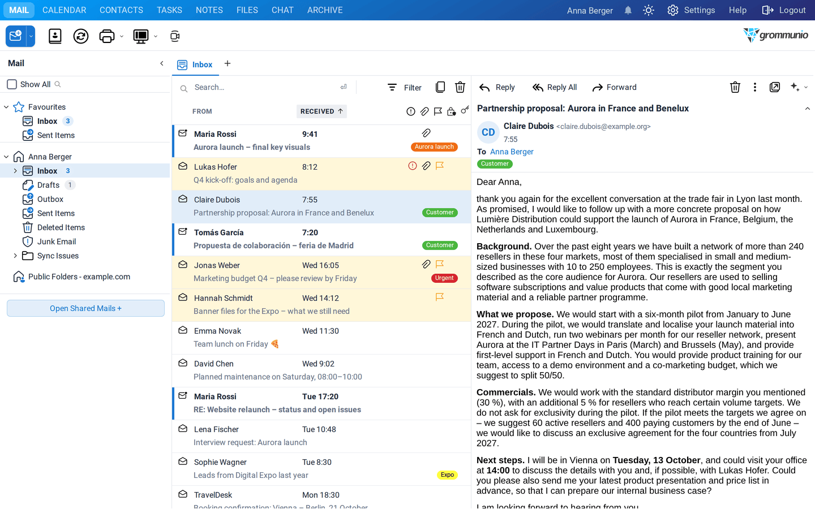
Task: Add a new tab with plus icon
Action: tap(228, 63)
